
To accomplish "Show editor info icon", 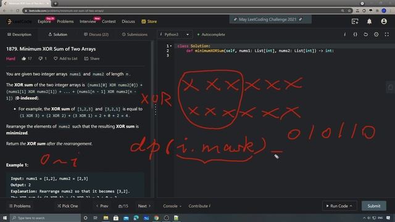I will click(344, 35).
